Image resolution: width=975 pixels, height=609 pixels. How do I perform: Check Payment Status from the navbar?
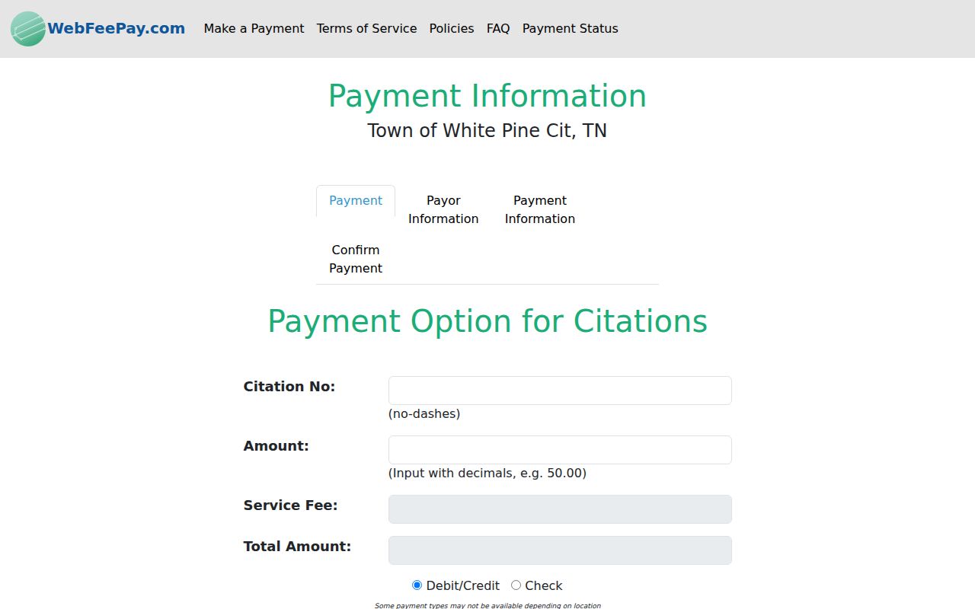(570, 28)
